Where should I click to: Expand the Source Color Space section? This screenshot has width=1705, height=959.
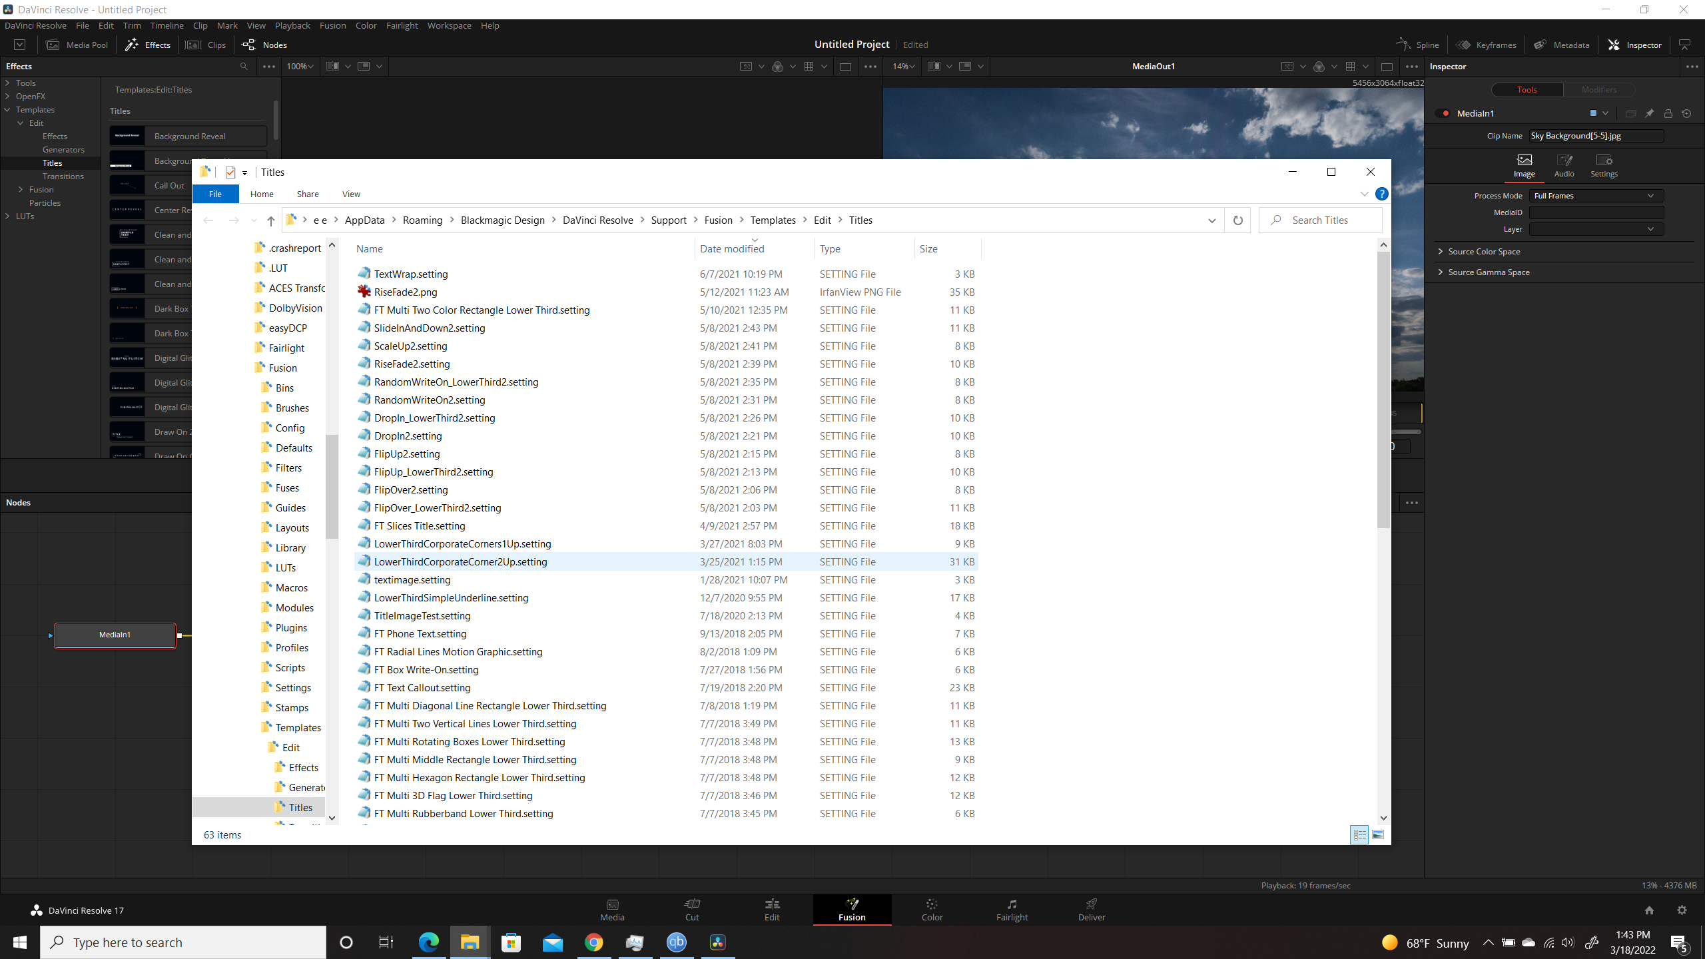1441,252
